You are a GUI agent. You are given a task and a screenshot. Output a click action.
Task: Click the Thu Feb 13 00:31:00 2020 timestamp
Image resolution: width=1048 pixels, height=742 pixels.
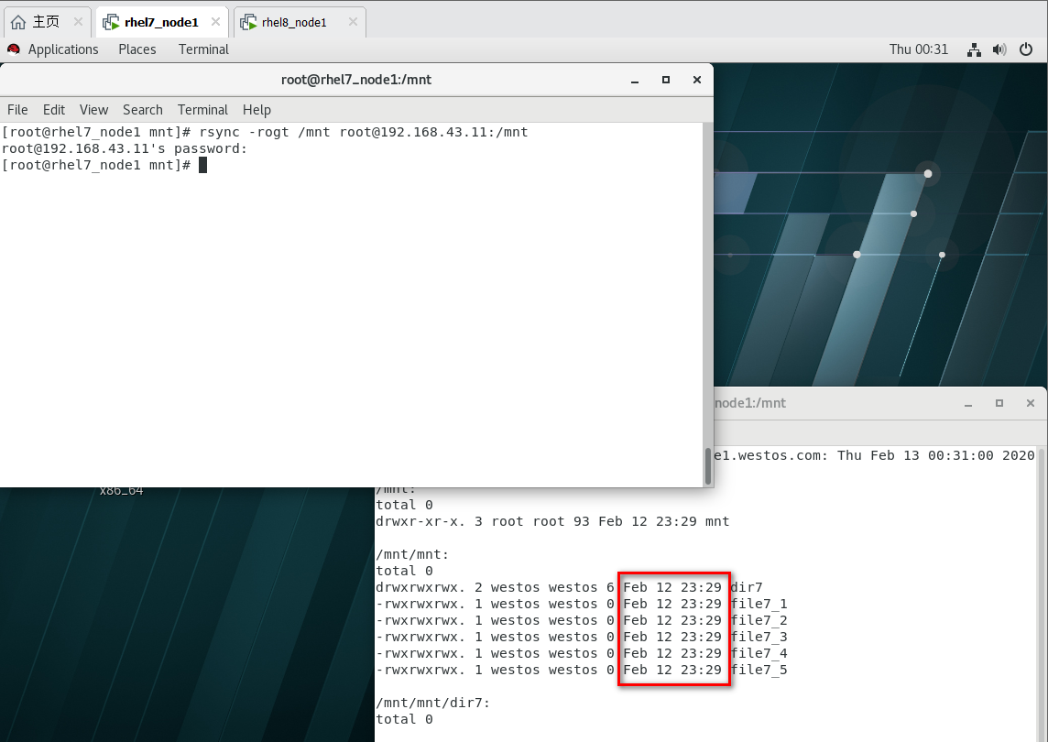click(935, 455)
